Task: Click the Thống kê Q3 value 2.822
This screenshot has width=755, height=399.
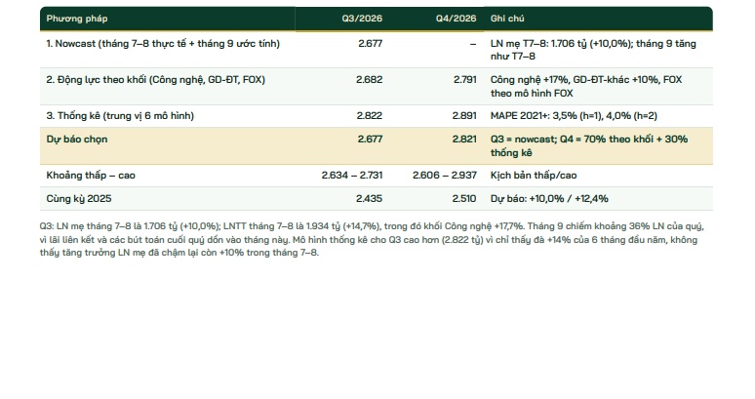Action: tap(370, 116)
